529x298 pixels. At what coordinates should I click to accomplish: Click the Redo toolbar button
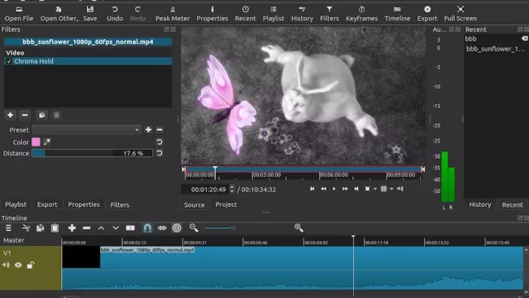(138, 14)
